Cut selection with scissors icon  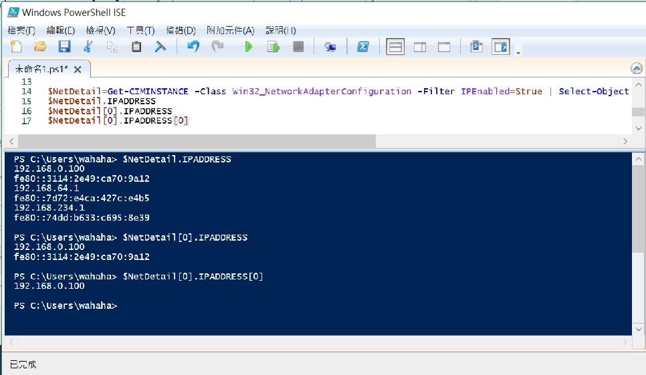tap(88, 47)
